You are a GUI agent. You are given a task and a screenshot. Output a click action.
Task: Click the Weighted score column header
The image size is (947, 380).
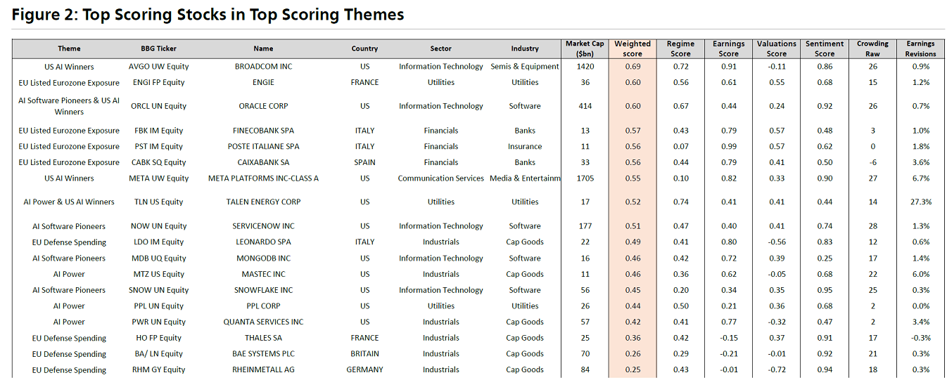632,48
